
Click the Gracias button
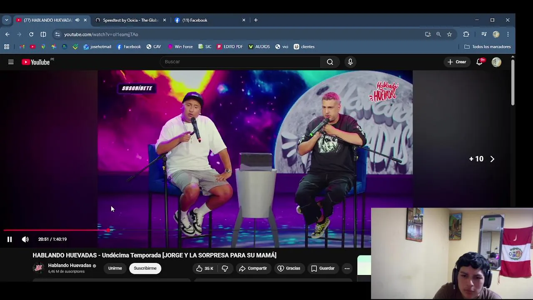289,268
